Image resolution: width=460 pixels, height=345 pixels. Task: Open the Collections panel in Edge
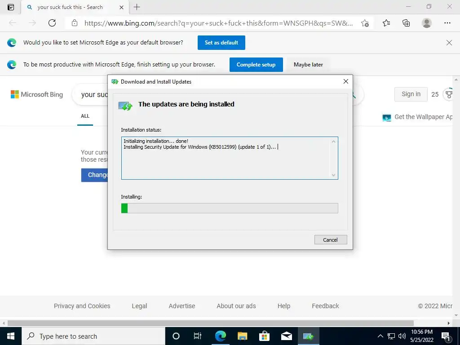406,23
